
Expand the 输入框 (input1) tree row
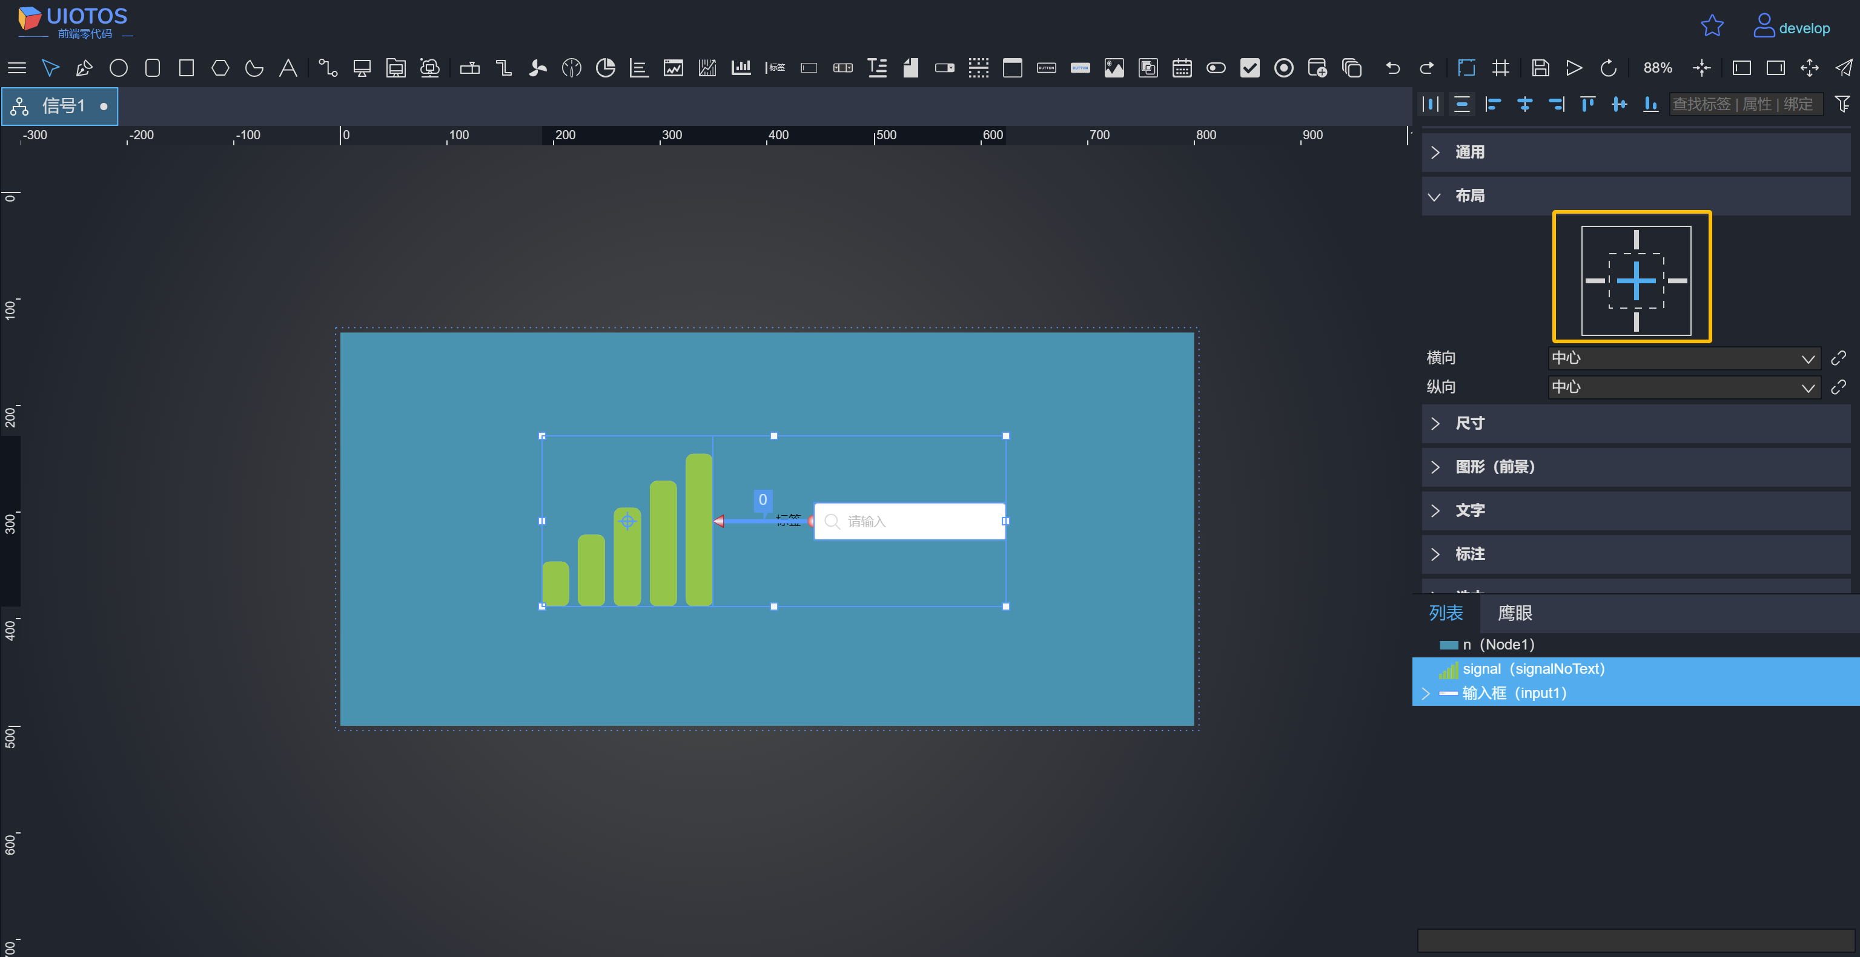click(1425, 694)
